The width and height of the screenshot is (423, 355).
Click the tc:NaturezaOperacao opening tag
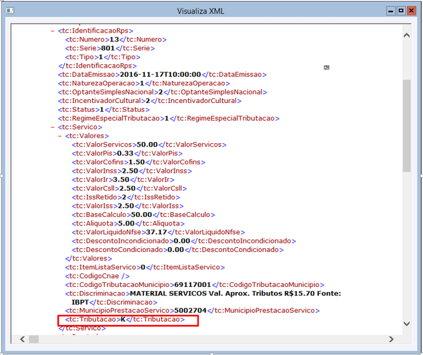(99, 83)
